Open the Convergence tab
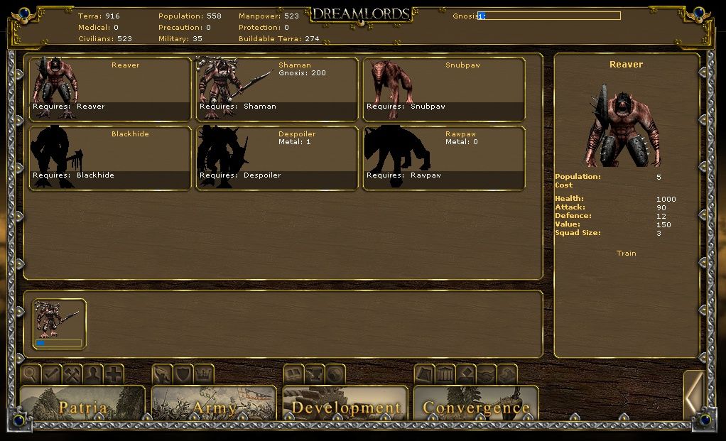This screenshot has width=726, height=441. 476,403
